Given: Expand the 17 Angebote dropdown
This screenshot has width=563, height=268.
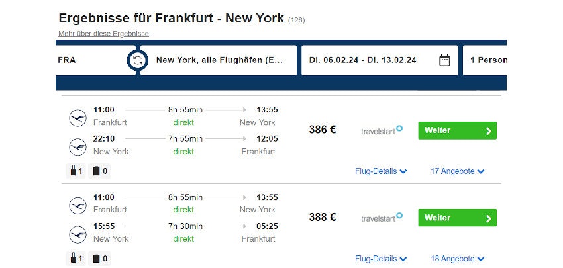Looking at the screenshot, I should point(458,171).
